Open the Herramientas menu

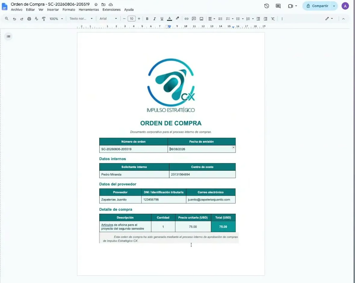point(89,10)
